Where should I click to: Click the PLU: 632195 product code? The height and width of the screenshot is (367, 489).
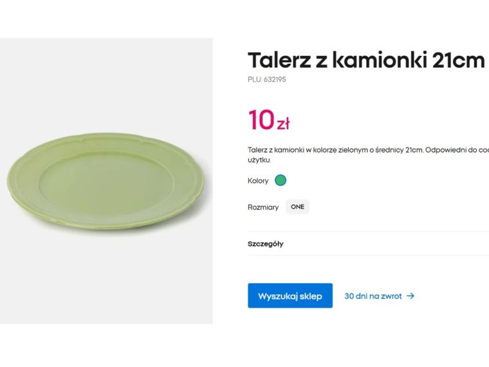click(266, 80)
